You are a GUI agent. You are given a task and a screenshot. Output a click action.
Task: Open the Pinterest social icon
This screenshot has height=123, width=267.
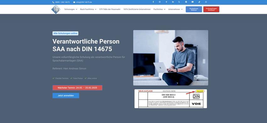pyautogui.click(x=186, y=2)
